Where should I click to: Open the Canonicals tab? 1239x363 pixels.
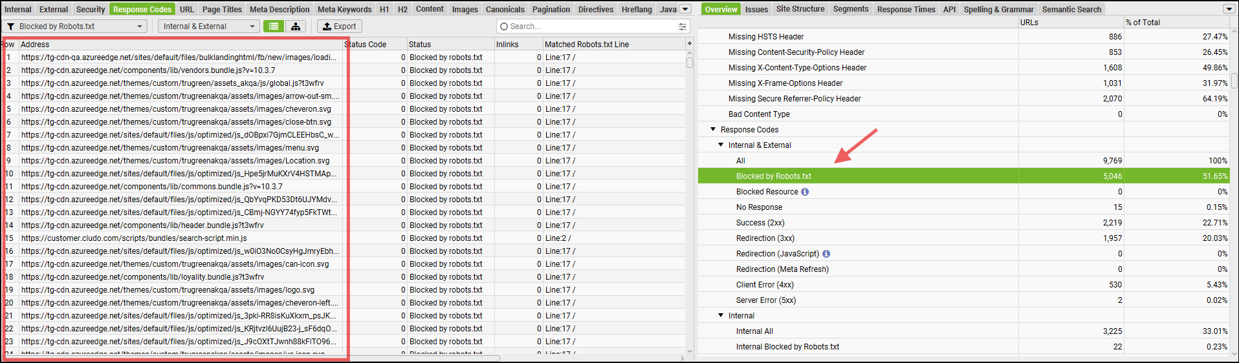[505, 9]
